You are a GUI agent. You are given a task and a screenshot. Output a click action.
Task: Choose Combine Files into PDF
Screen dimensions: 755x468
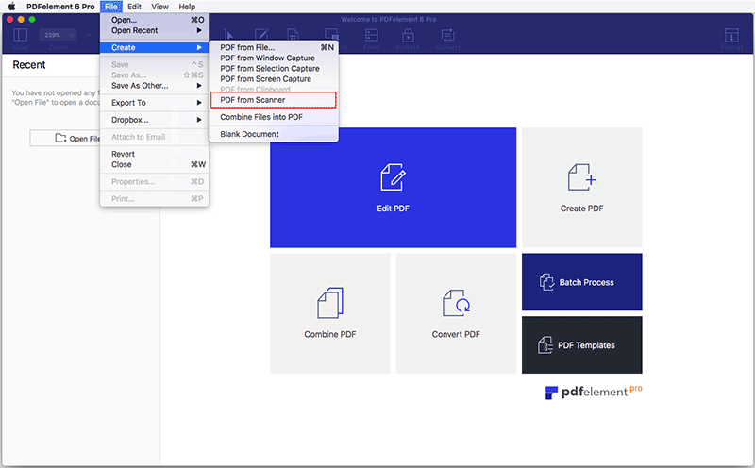[x=274, y=117]
